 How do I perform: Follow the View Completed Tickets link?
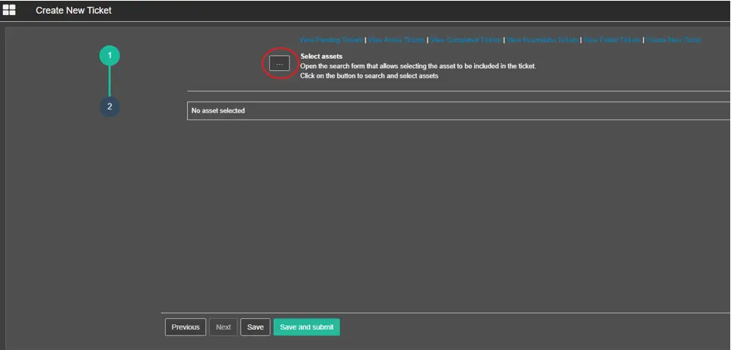coord(466,39)
